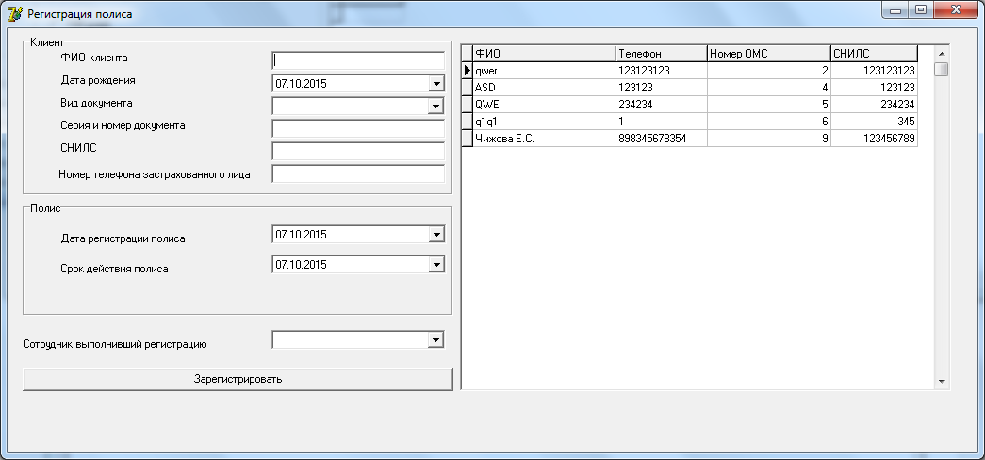The height and width of the screenshot is (460, 985).
Task: Click the Номер телефона застрахованного лица field
Action: point(358,173)
